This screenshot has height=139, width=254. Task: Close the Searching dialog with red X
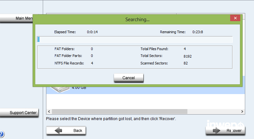(x=235, y=18)
